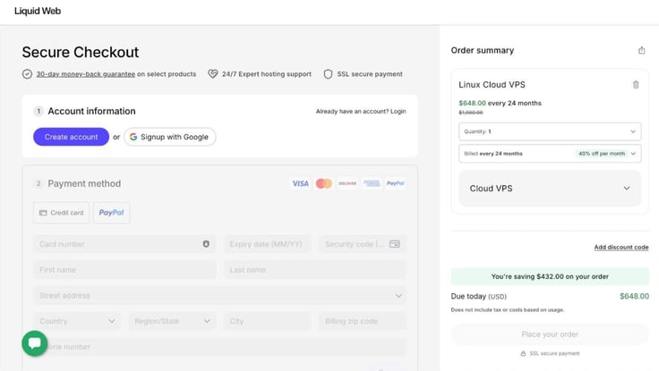Click Add discount code link
Screen dimensions: 659x371
621,248
